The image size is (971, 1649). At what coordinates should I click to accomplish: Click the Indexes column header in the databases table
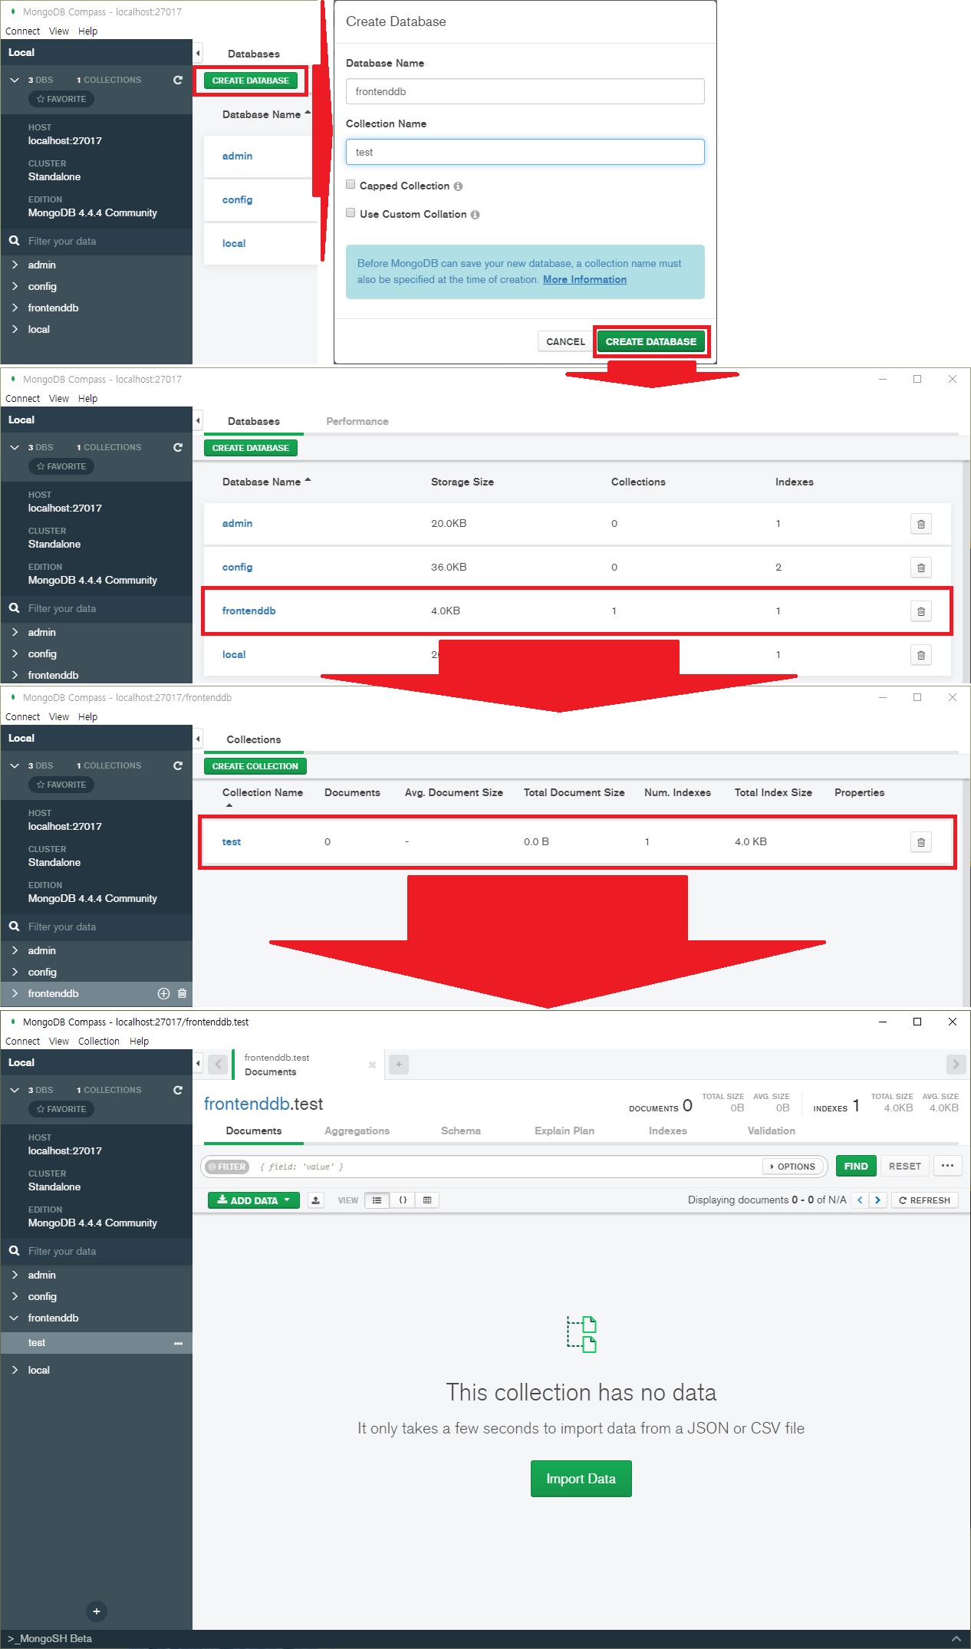[795, 482]
